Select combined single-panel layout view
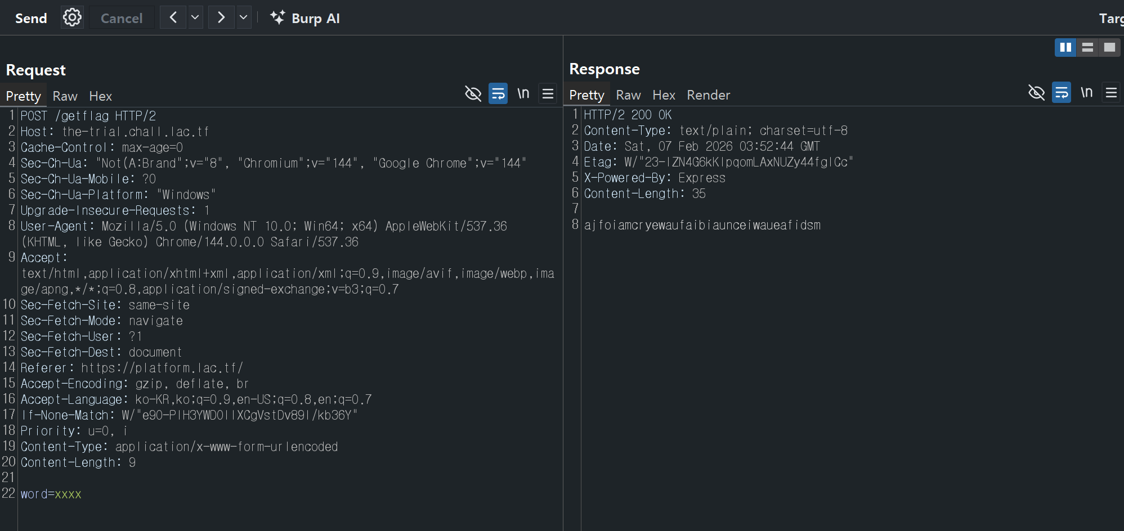Screen dimensions: 1124x531 click(x=1109, y=47)
